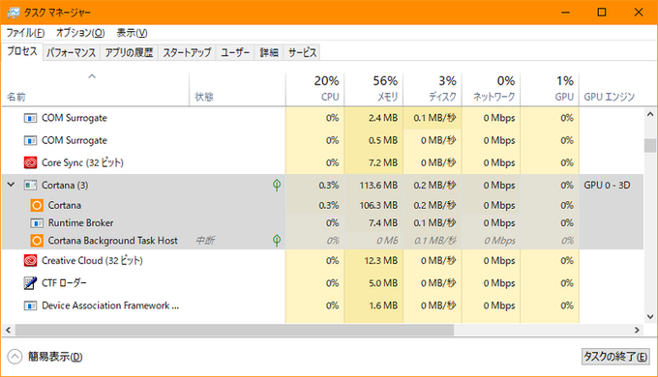The height and width of the screenshot is (377, 658).
Task: Select the Core Sync (32 ビット) row name
Action: (82, 162)
